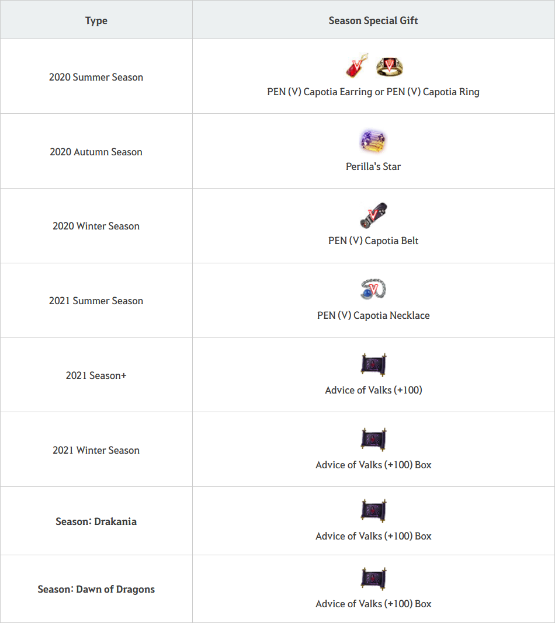Select the 2020 Autumn Season cell

coord(96,151)
